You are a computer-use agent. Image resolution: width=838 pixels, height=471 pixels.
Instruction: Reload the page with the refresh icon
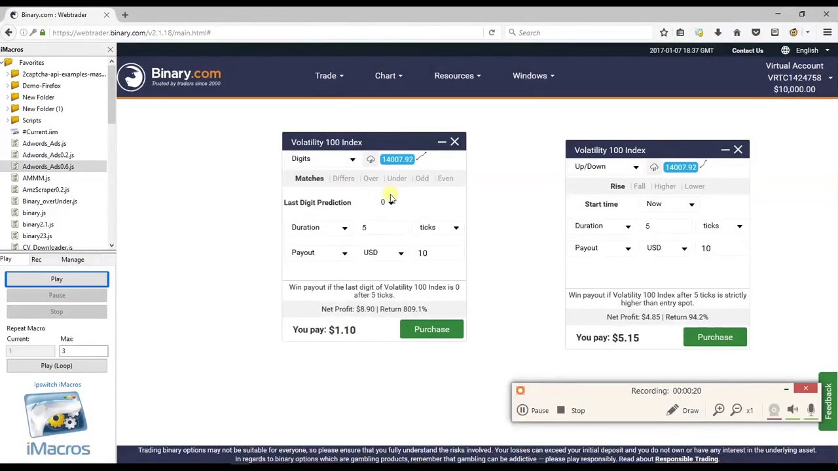pos(492,33)
